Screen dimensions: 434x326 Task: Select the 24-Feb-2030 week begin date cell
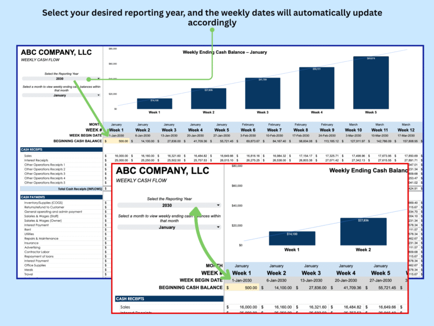327,135
